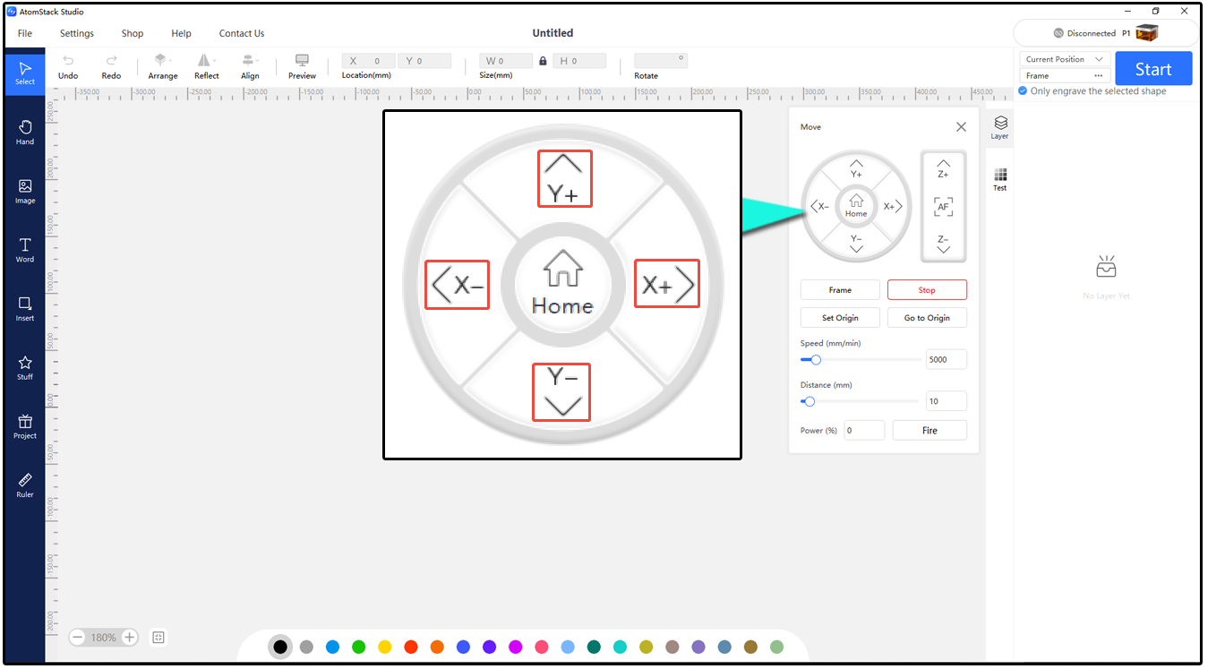Jog Y+ in the Move panel
Image resolution: width=1208 pixels, height=669 pixels.
856,168
